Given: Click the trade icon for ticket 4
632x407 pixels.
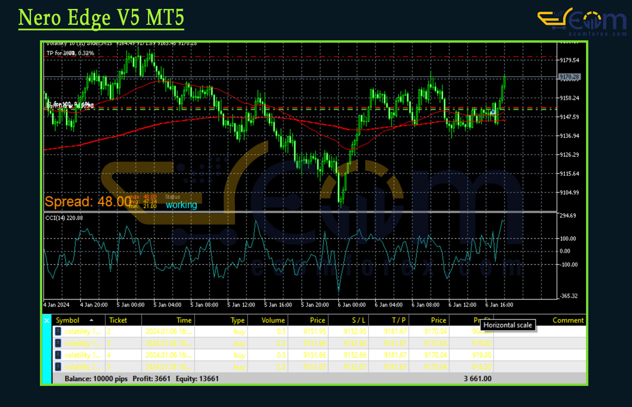Looking at the screenshot, I should (x=58, y=355).
